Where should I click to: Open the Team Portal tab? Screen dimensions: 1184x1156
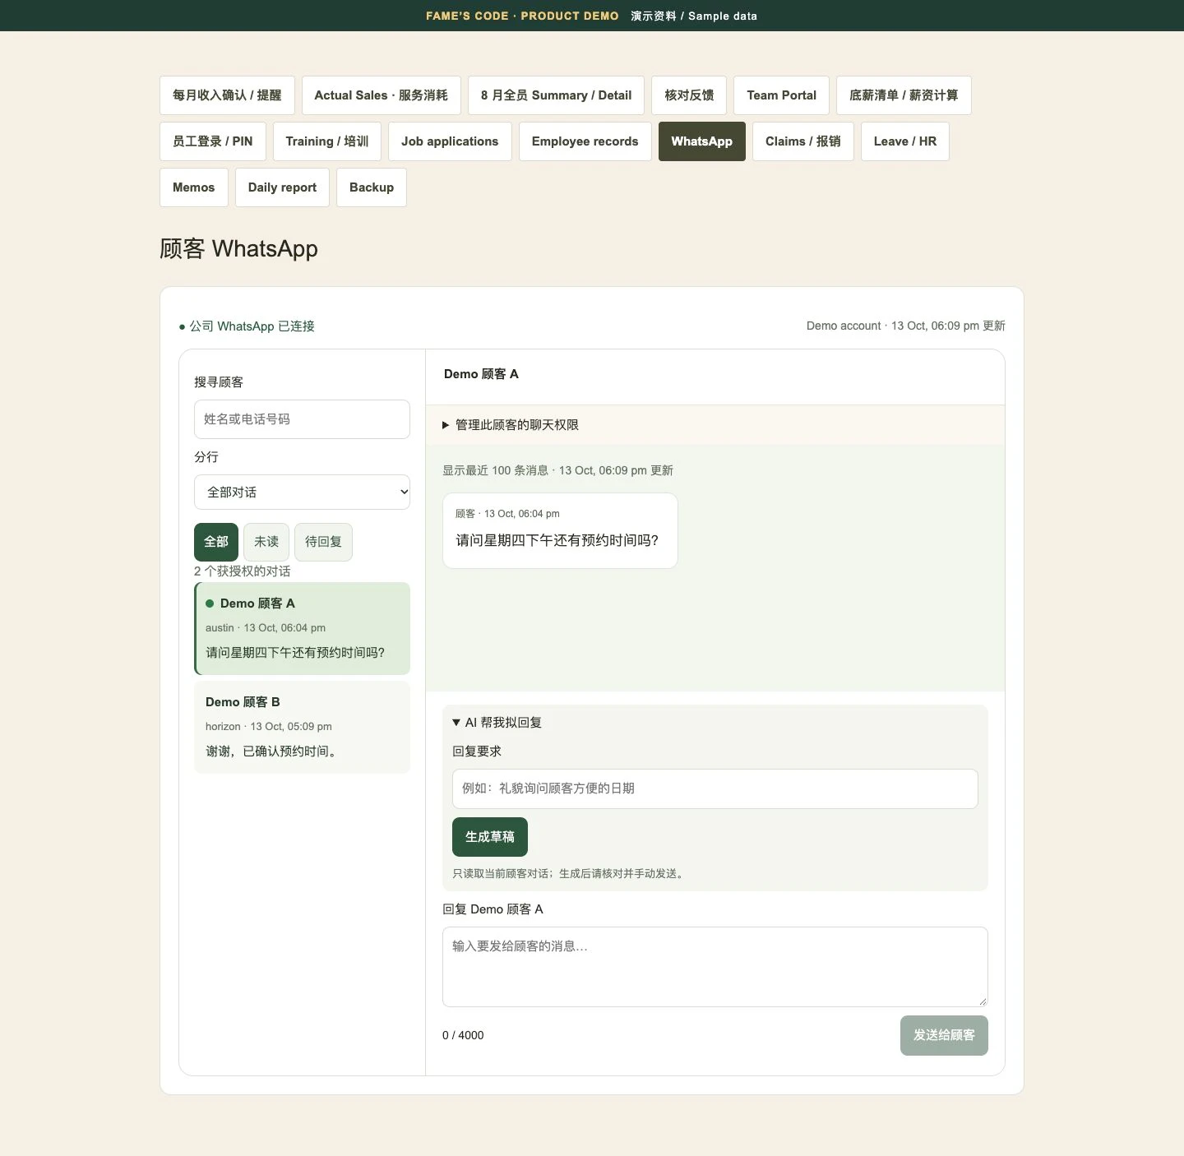pyautogui.click(x=781, y=95)
